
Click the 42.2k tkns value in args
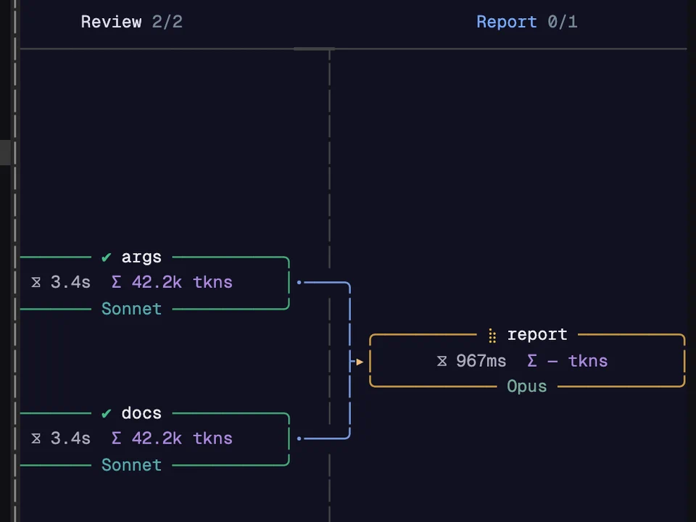click(182, 282)
